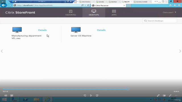Open the address bar dropdown arrow
Screen dimensions: 182x102
click(85, 5)
